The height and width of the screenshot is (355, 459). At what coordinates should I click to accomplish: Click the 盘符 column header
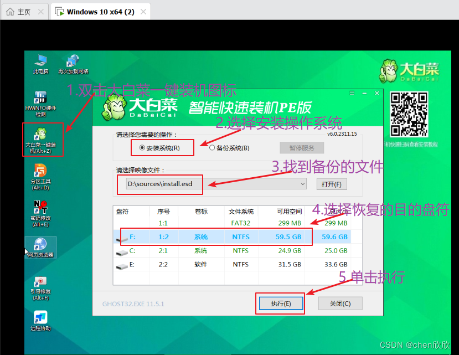131,212
